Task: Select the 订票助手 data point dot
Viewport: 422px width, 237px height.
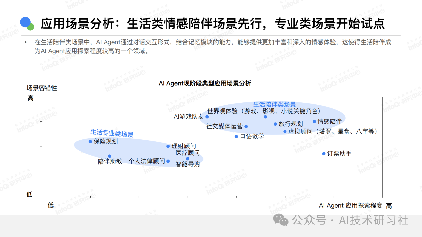Action: pos(324,154)
